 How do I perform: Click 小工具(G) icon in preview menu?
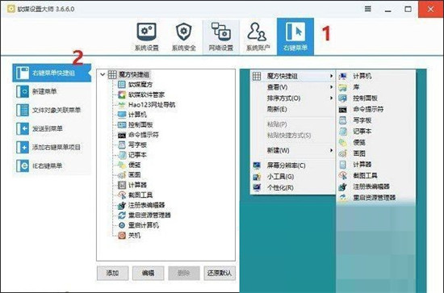[257, 177]
